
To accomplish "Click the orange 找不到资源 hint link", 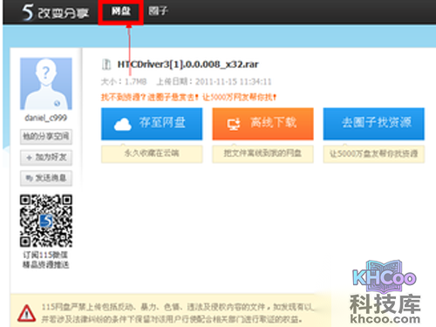I will [x=188, y=97].
